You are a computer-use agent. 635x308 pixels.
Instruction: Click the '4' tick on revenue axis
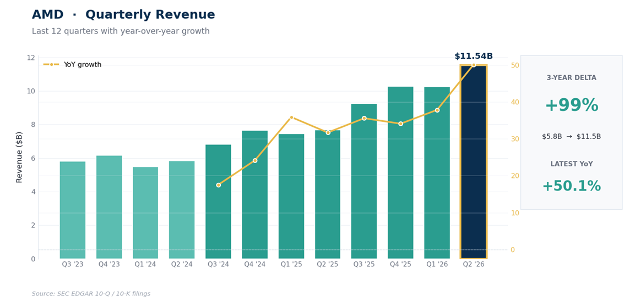click(x=33, y=192)
